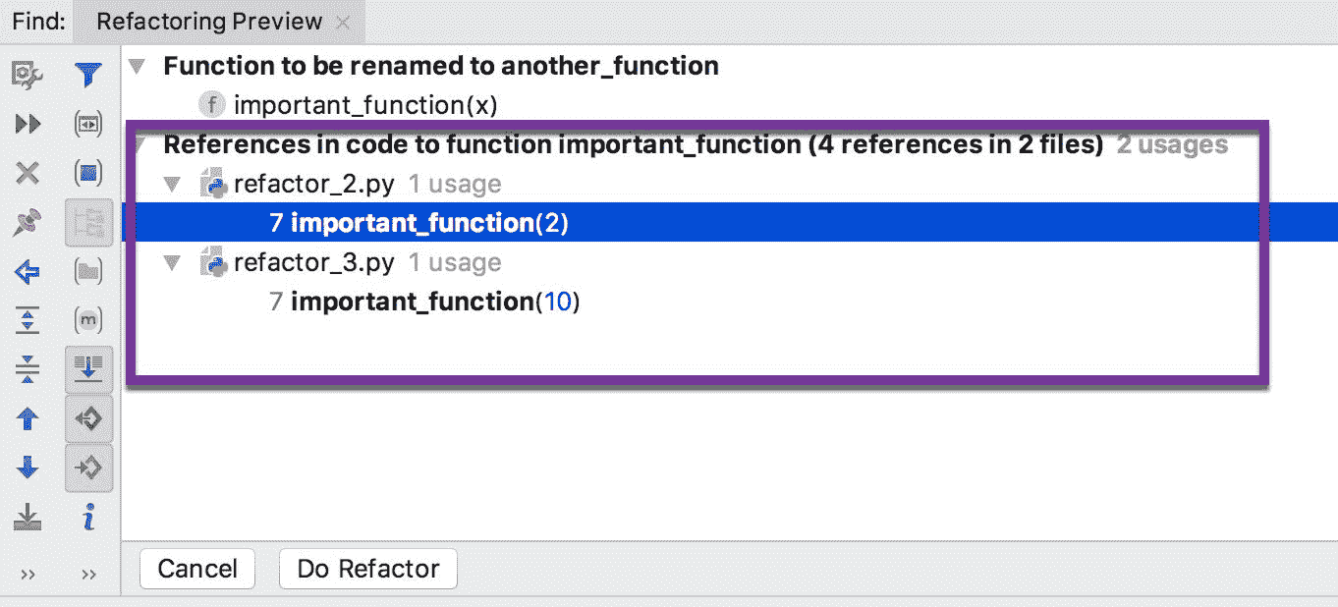Click the export download-arrow icon
The height and width of the screenshot is (607, 1338).
pos(28,517)
